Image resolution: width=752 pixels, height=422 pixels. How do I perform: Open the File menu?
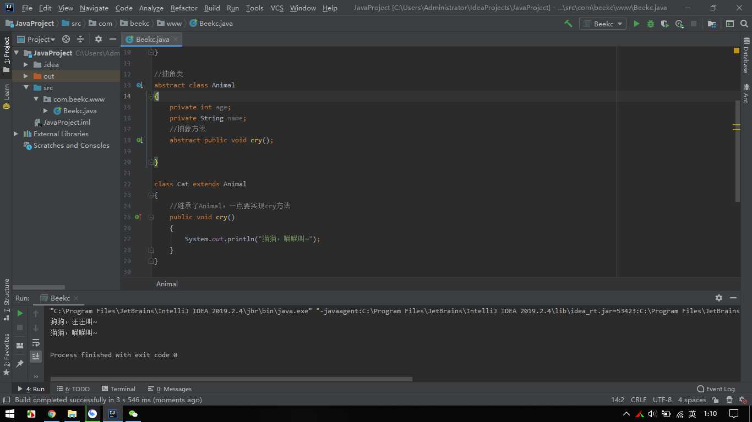click(x=27, y=8)
